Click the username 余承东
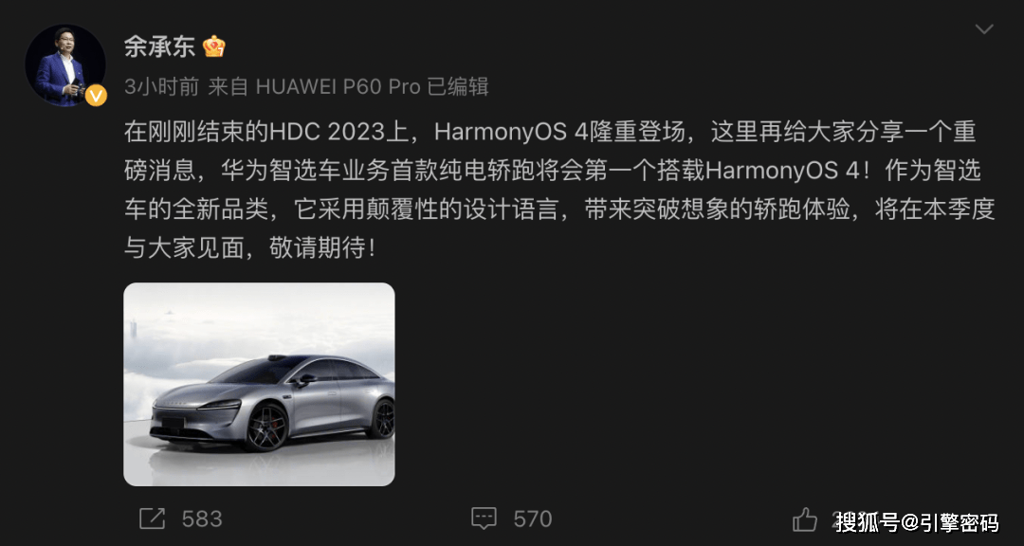Viewport: 1024px width, 546px height. click(160, 46)
